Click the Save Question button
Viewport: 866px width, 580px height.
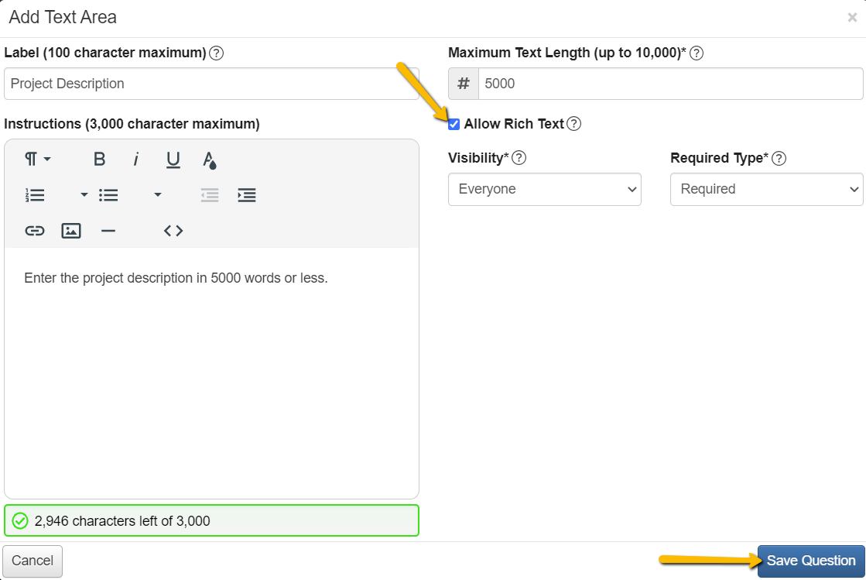click(x=810, y=561)
